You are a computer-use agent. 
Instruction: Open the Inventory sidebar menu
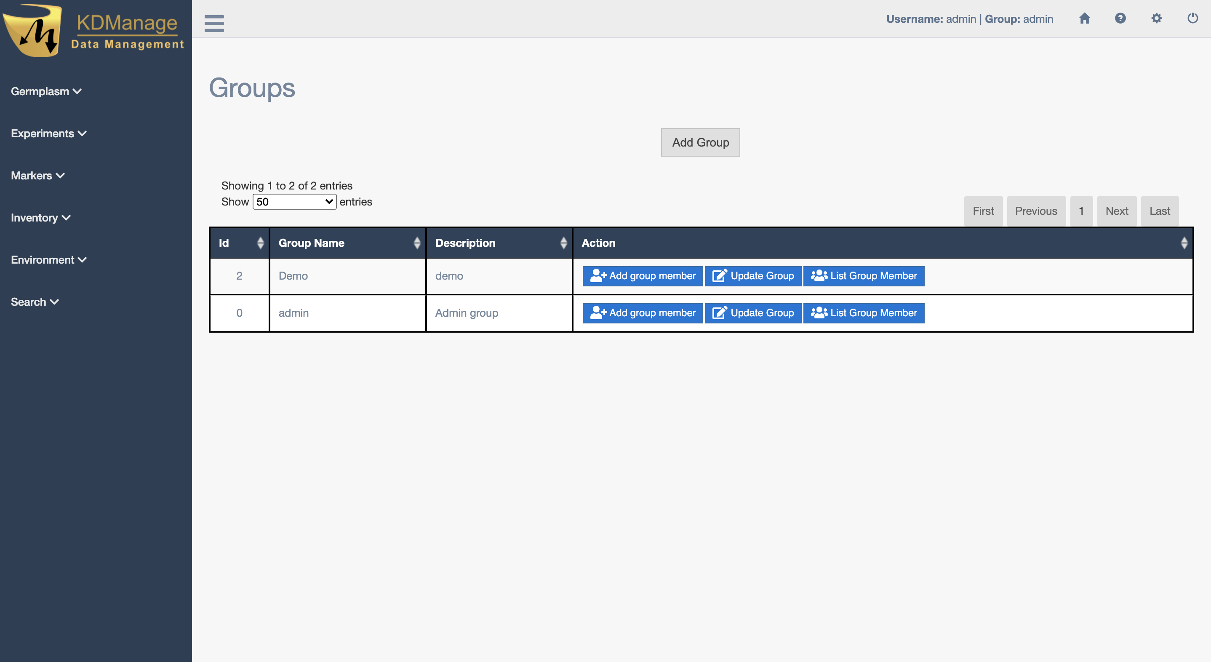[x=40, y=218]
